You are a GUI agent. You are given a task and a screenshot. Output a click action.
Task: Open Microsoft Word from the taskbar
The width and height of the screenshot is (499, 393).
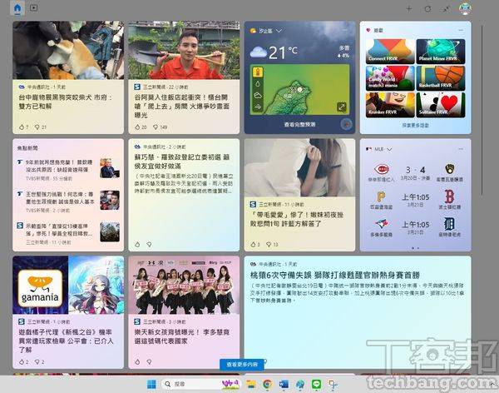click(284, 384)
